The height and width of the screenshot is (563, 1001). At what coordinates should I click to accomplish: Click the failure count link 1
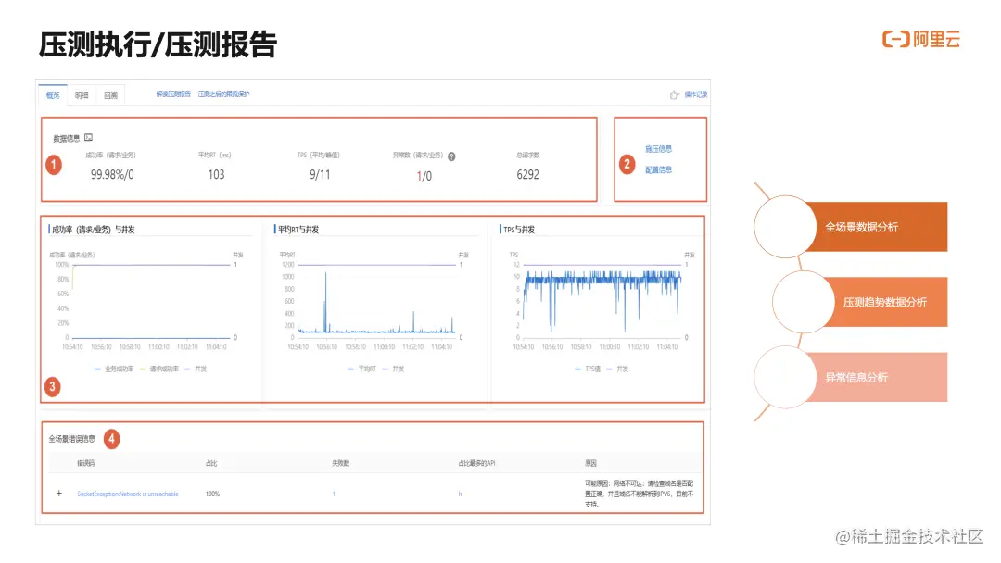[x=334, y=494]
